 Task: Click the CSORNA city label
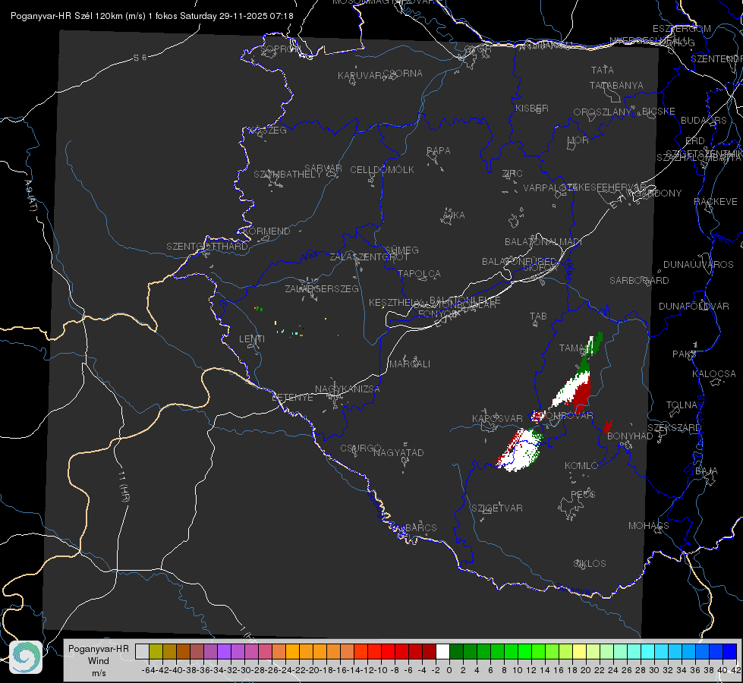[x=403, y=74]
